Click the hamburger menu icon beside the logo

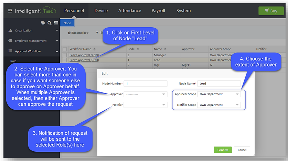click(x=10, y=11)
